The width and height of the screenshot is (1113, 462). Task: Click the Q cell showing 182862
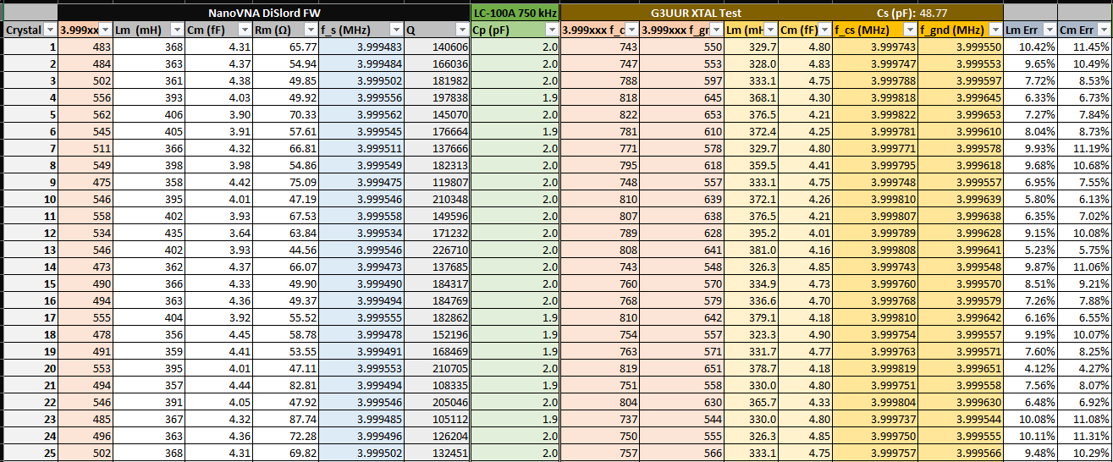(x=438, y=318)
